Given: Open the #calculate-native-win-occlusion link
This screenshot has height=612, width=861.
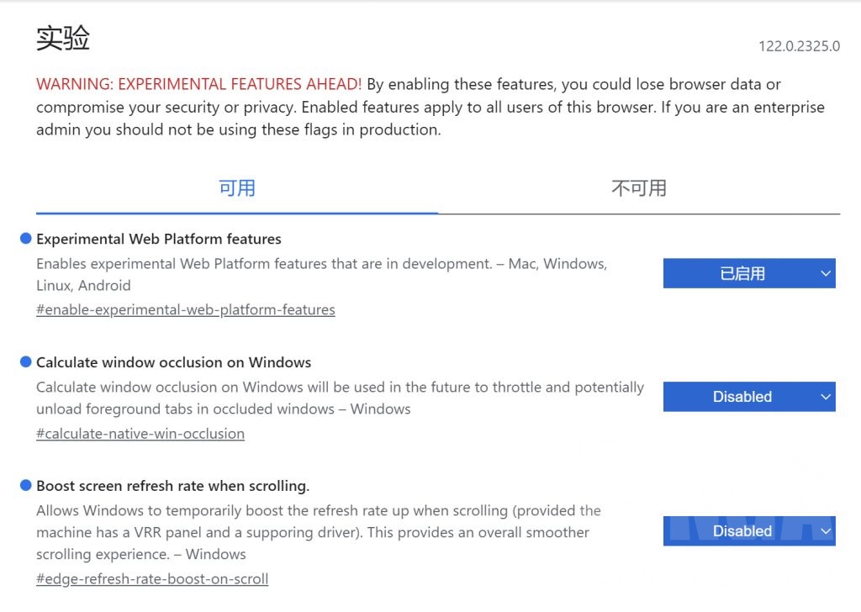Looking at the screenshot, I should tap(140, 434).
